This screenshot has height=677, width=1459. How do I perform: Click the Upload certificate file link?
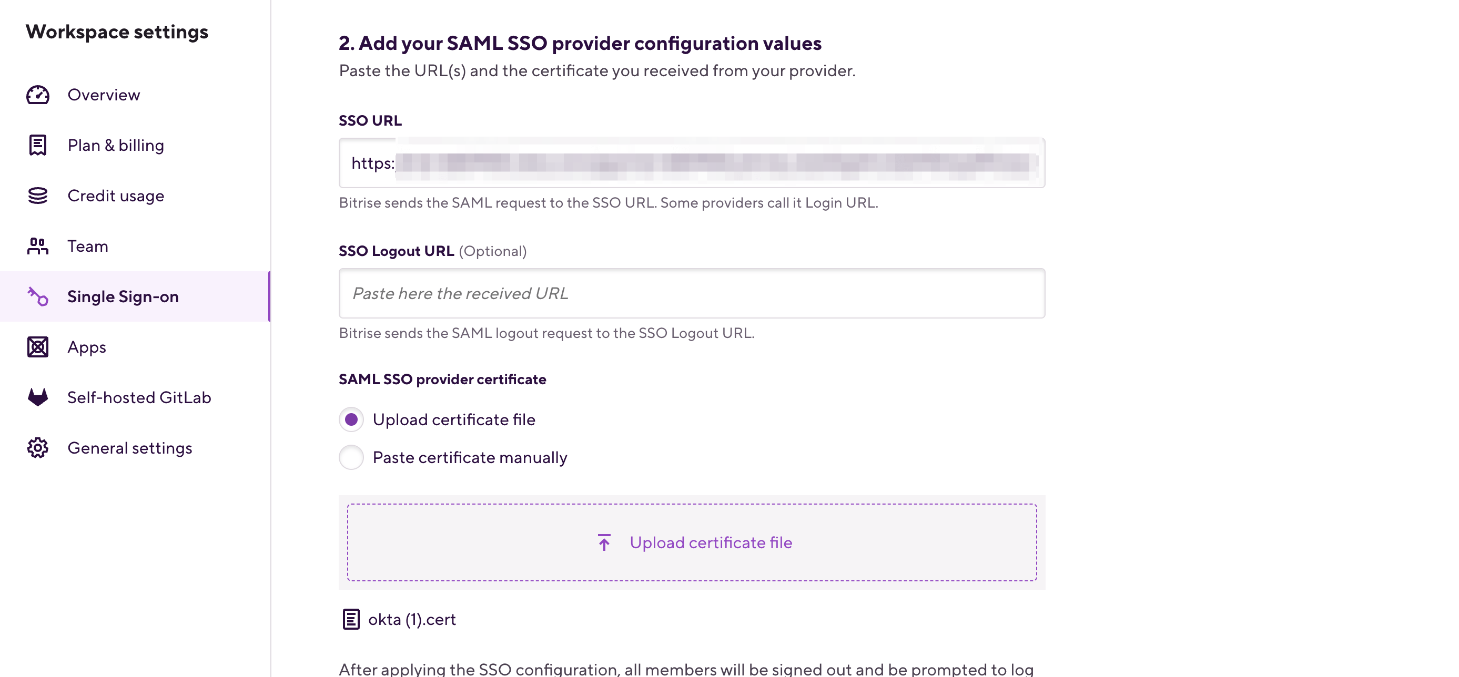tap(711, 542)
